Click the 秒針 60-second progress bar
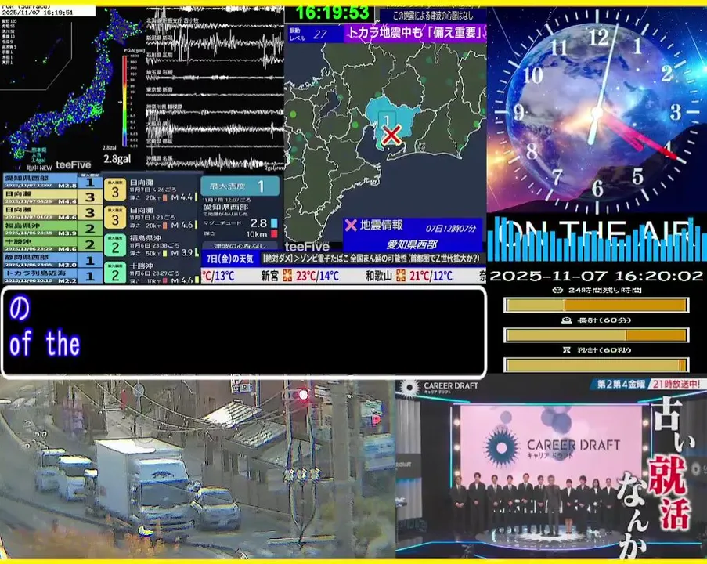Viewport: 707px width, 564px height. tap(596, 364)
